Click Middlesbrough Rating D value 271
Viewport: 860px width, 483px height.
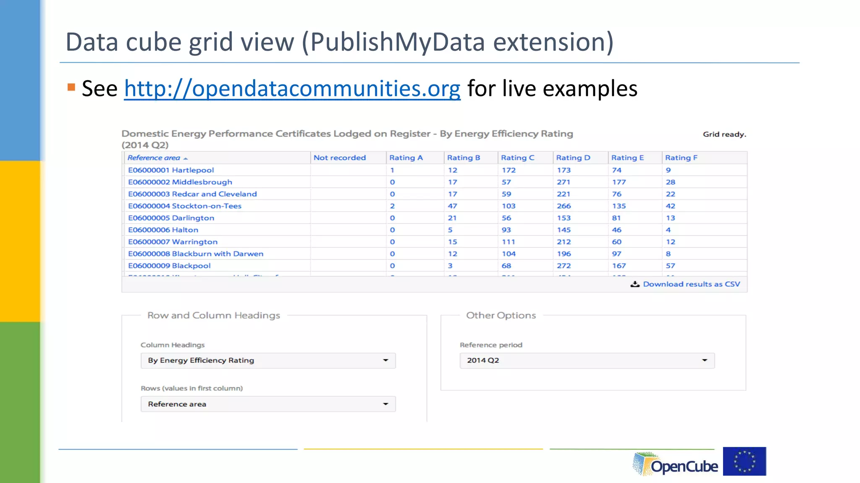(564, 182)
